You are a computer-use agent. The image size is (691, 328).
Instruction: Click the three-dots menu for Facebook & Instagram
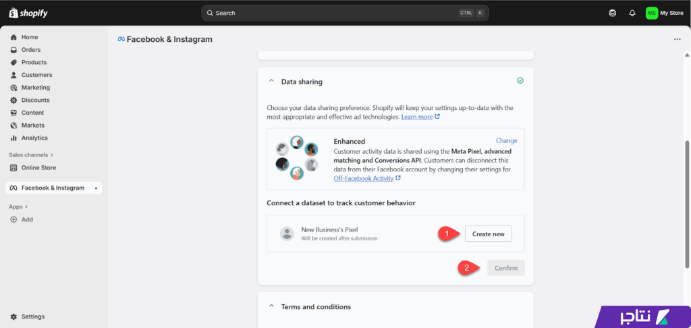point(677,39)
